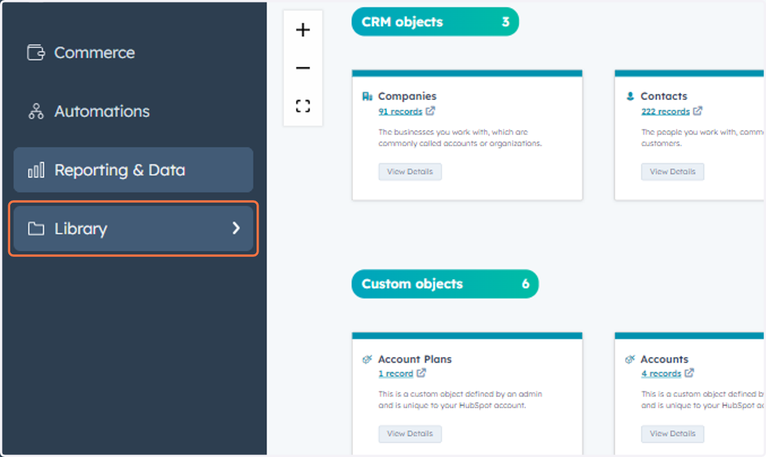766x457 pixels.
Task: Zoom out with the minus button
Action: (x=303, y=68)
